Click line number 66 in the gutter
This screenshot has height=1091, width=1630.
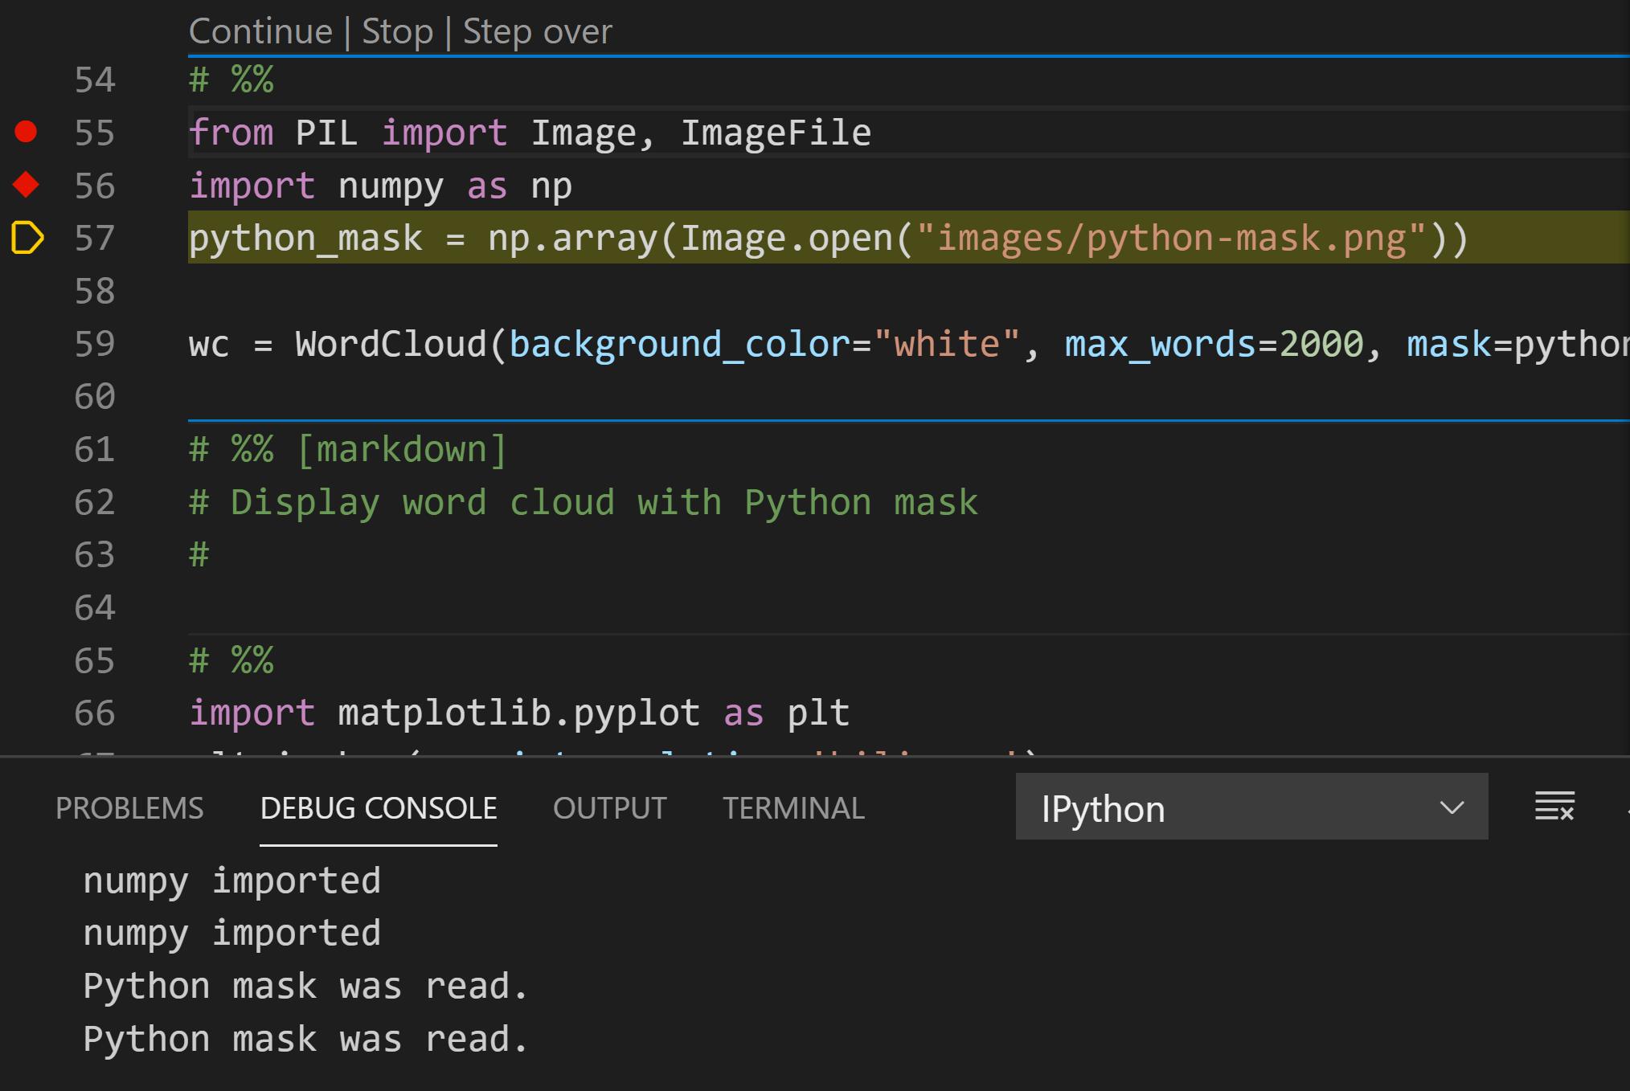pyautogui.click(x=95, y=713)
